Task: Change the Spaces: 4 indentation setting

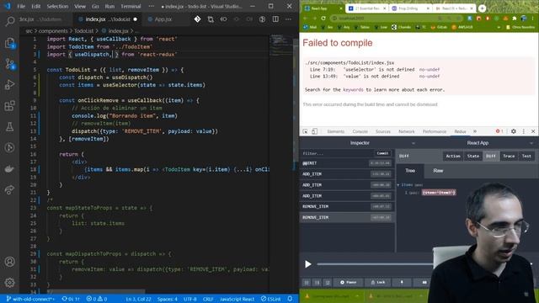Action: pos(168,299)
